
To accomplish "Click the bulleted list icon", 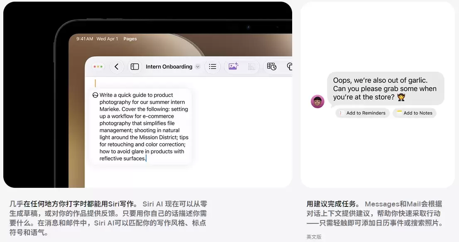I will [x=212, y=67].
